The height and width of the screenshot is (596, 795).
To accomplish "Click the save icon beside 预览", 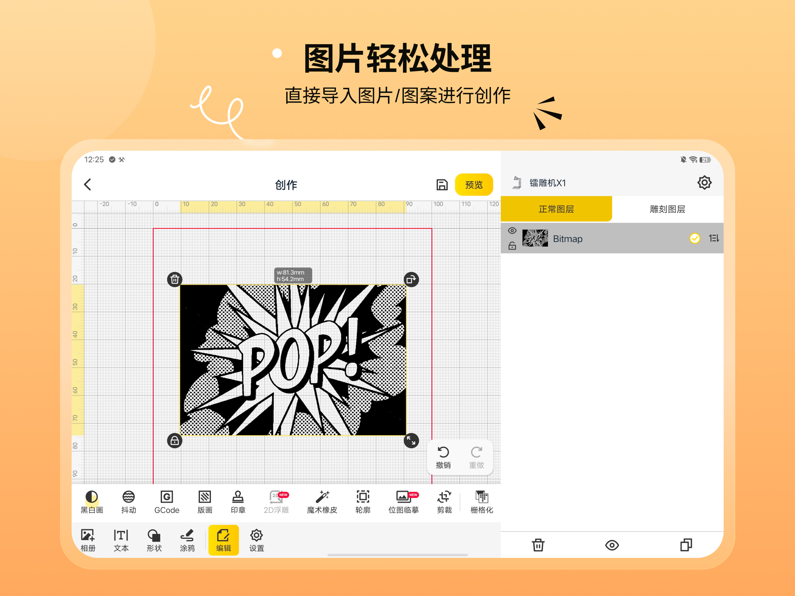I will click(x=442, y=185).
